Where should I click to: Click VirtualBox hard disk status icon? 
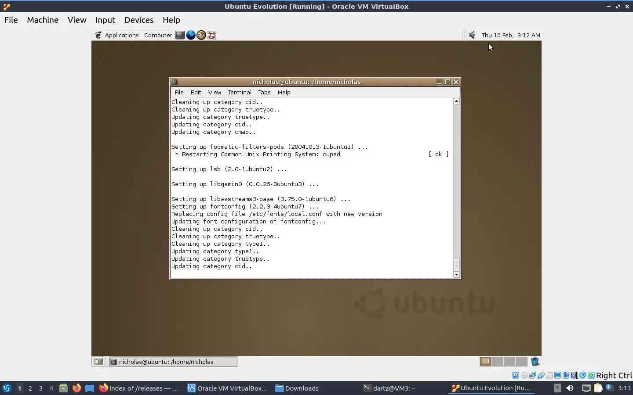click(x=515, y=375)
